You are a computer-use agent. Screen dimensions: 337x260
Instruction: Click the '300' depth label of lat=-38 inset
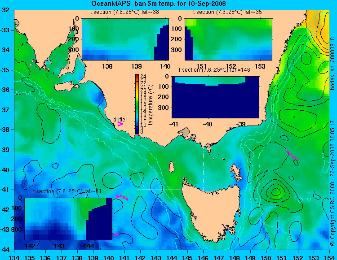(73, 50)
